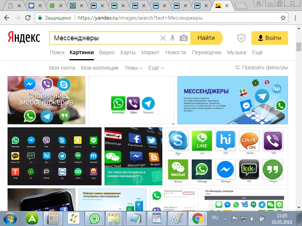Open the music note taskbar app
302x226 pixels.
74,219
